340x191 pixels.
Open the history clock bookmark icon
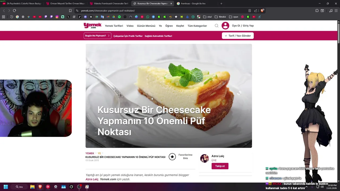point(12,17)
